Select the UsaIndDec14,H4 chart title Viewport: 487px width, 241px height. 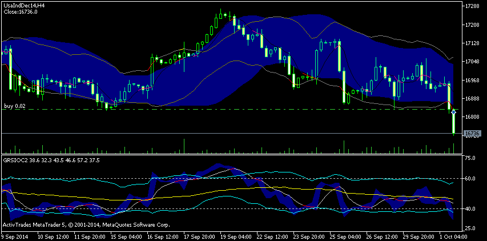(x=23, y=6)
